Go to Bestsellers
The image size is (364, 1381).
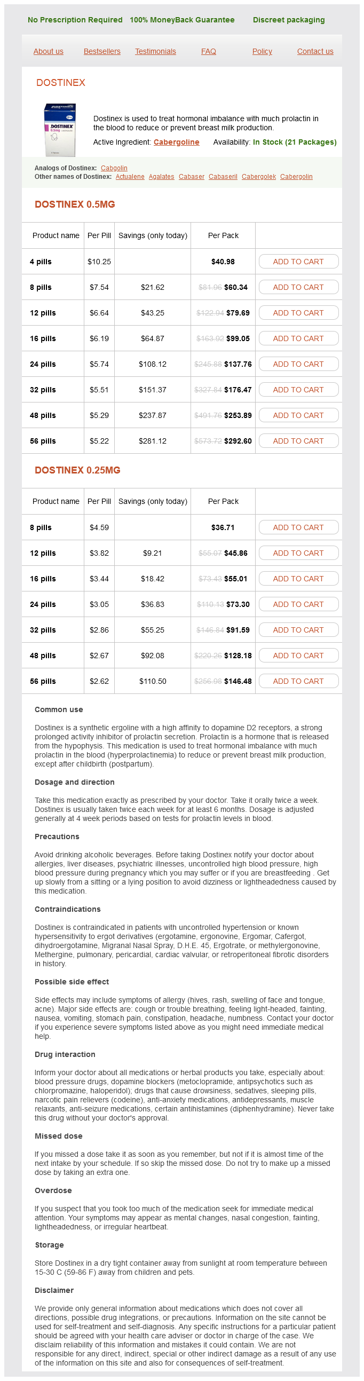coord(102,51)
